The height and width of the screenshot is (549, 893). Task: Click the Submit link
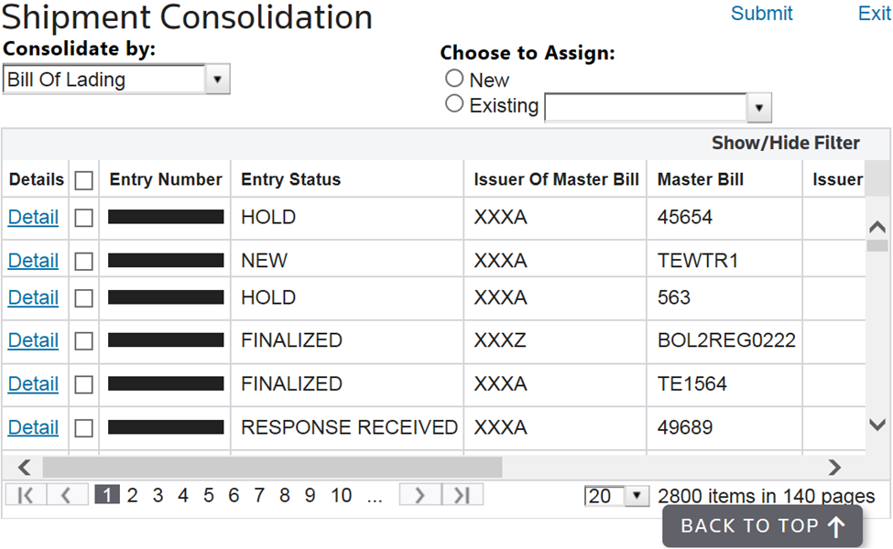click(761, 14)
